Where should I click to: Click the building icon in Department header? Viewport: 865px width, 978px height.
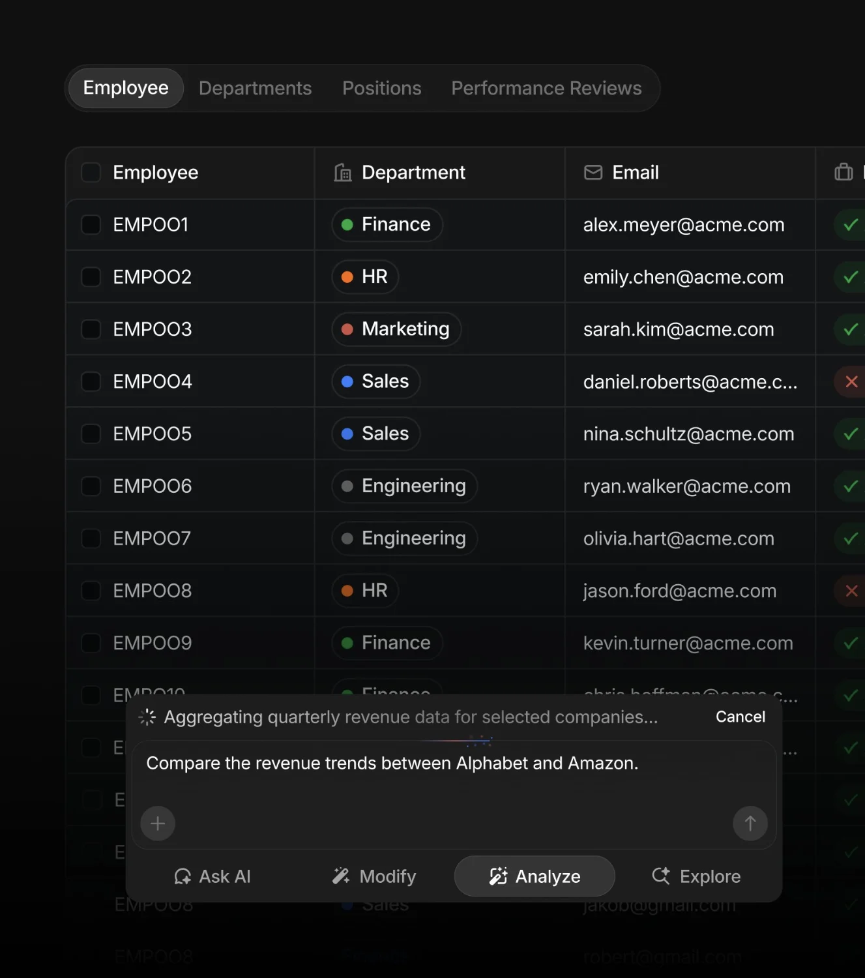343,173
